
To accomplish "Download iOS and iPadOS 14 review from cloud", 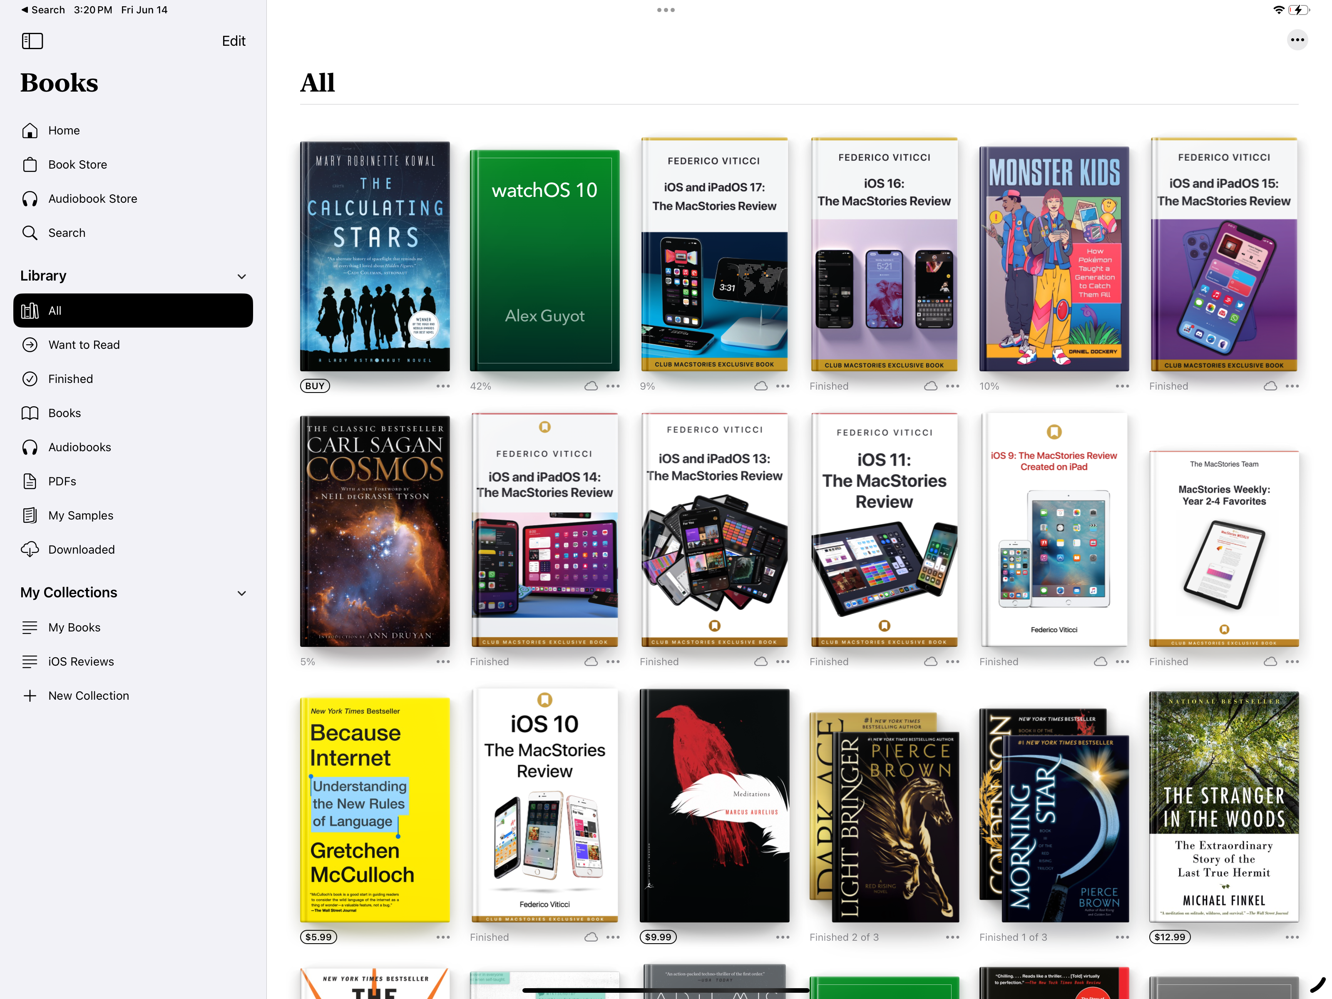I will tap(591, 662).
